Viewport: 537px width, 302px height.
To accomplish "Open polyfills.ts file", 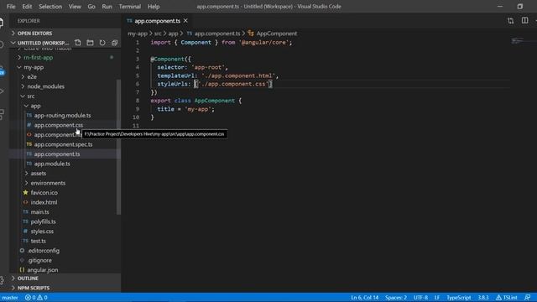I will point(43,221).
